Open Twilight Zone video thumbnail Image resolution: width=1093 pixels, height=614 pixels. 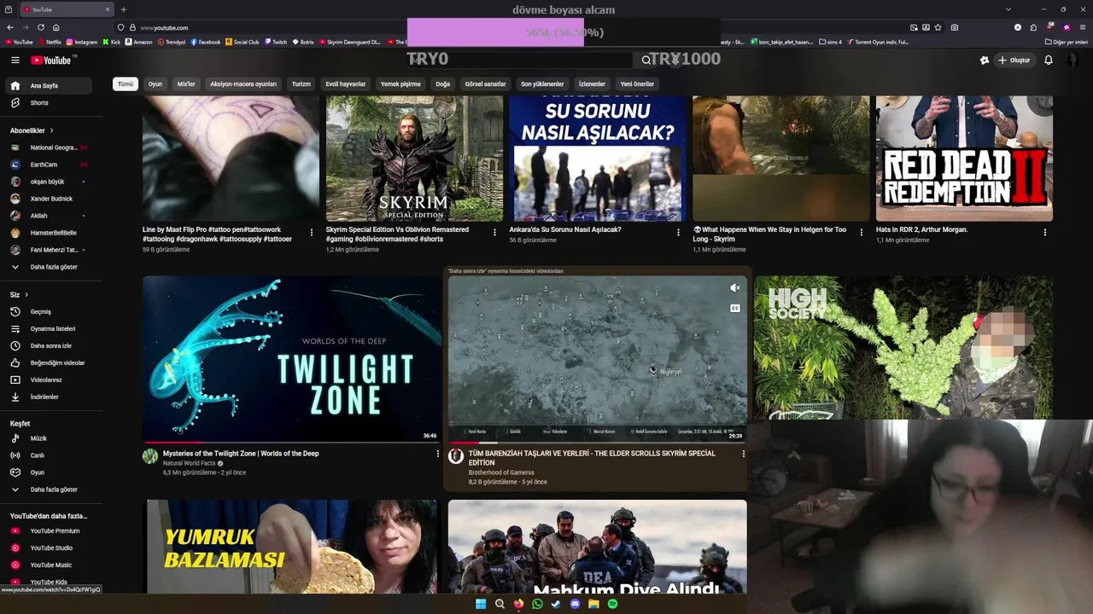coord(291,359)
